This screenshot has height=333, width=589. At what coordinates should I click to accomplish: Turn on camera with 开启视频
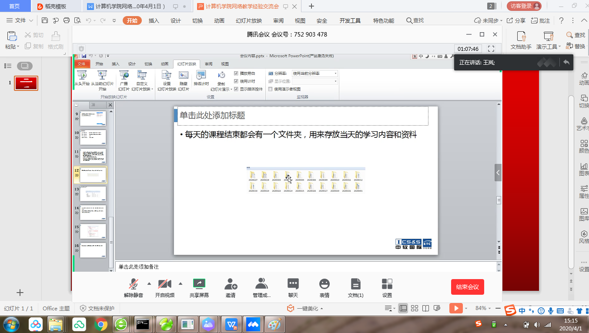tap(164, 284)
